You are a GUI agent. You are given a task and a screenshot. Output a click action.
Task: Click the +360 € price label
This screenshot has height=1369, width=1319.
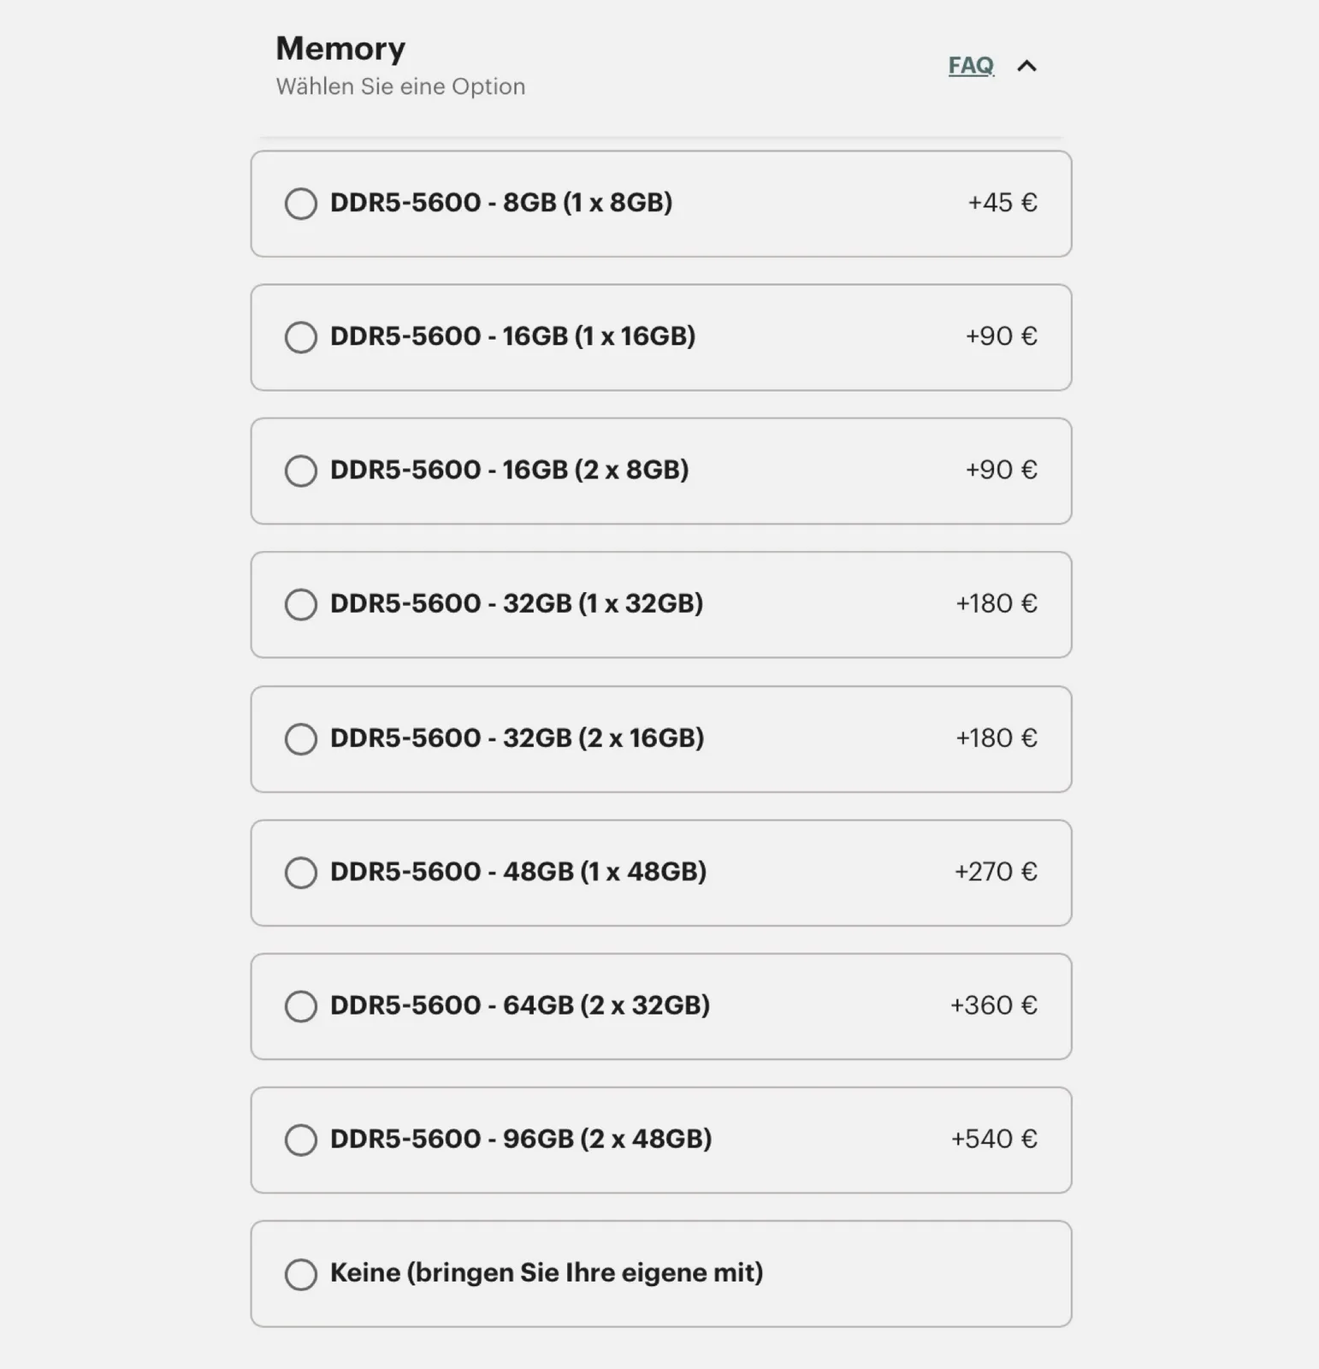point(994,1005)
